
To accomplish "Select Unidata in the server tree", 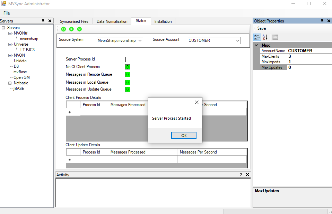I will [20, 61].
